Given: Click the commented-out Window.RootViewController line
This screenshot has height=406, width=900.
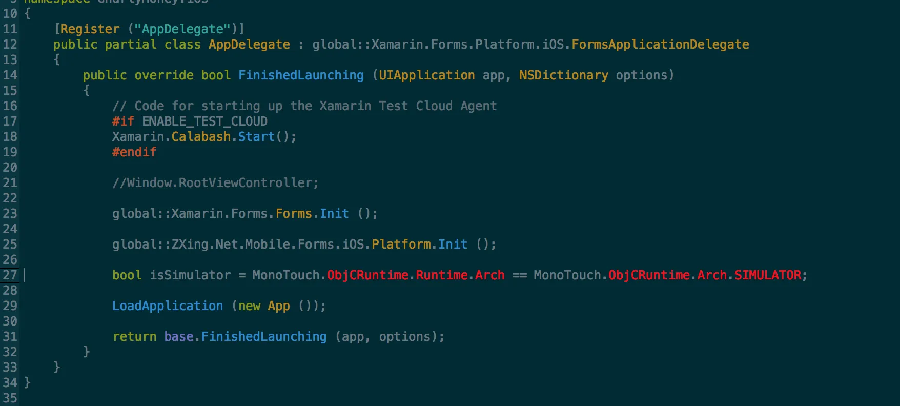Looking at the screenshot, I should click(215, 183).
